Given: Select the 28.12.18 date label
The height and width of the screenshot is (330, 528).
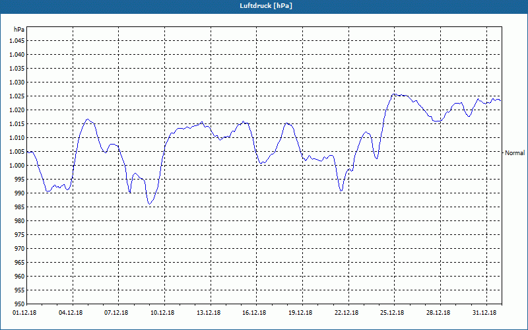Looking at the screenshot, I should click(x=438, y=313).
